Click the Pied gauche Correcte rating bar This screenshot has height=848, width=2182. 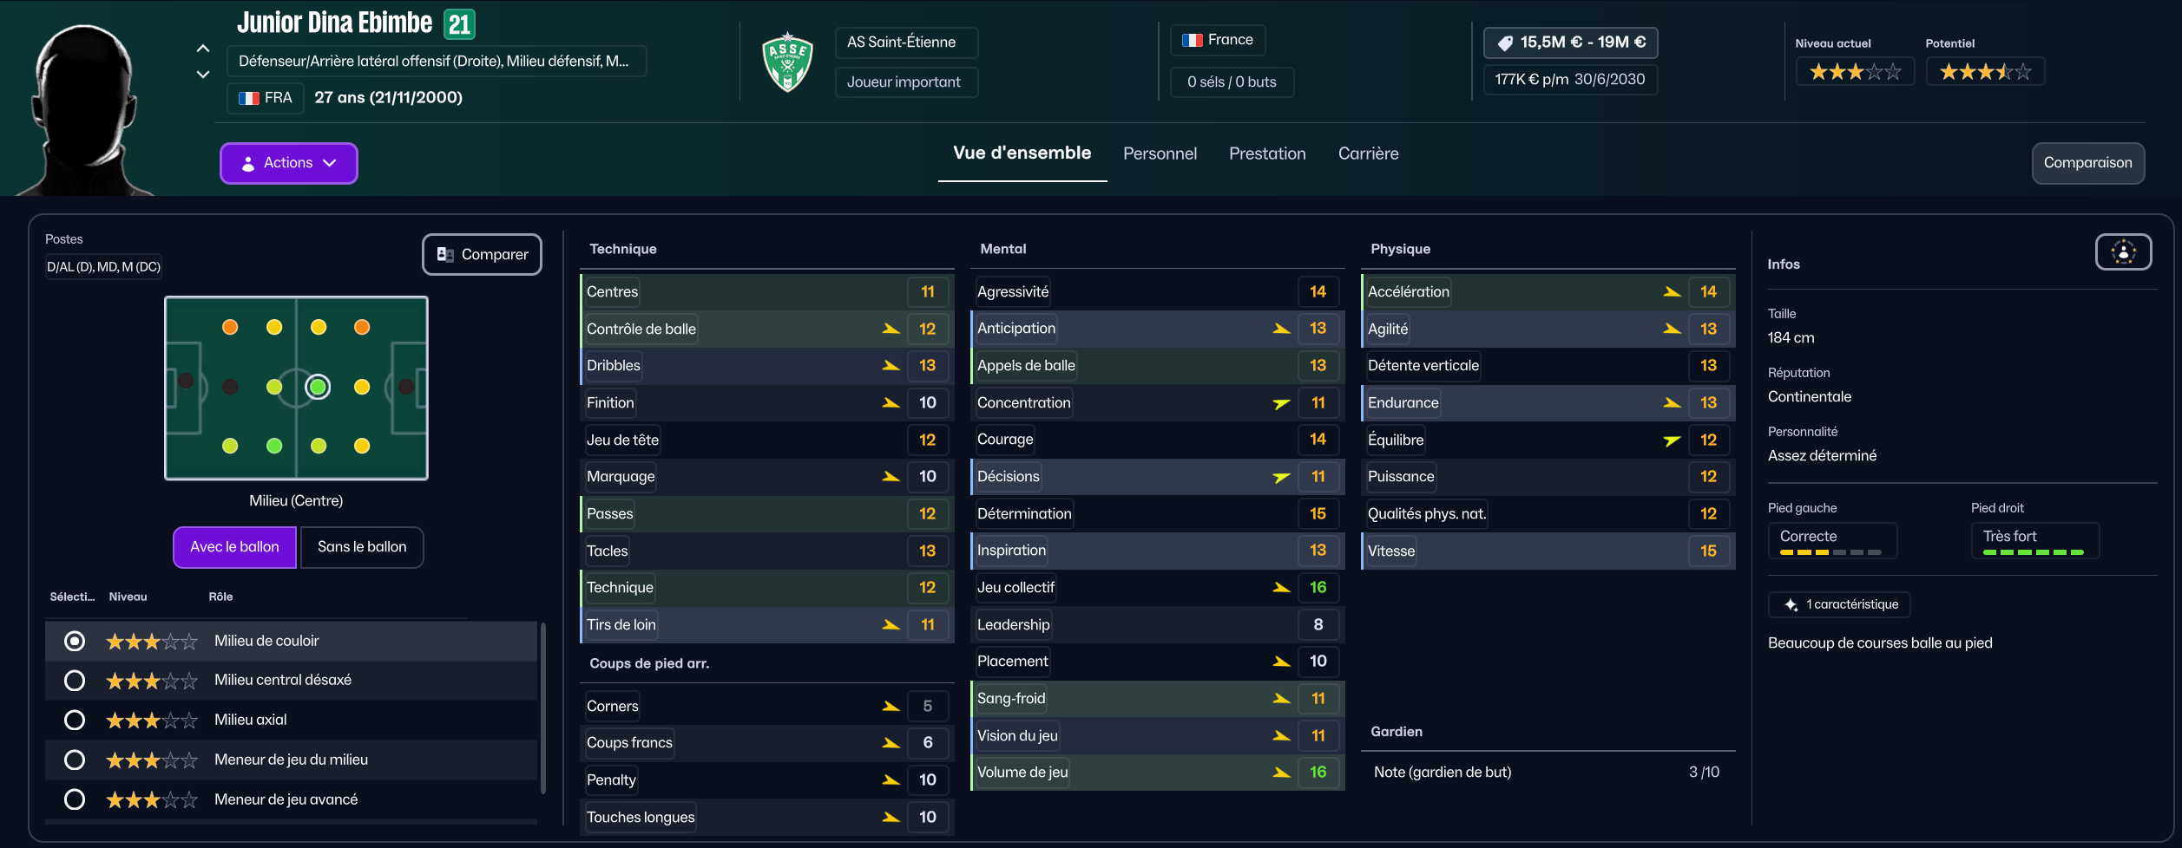[1830, 551]
